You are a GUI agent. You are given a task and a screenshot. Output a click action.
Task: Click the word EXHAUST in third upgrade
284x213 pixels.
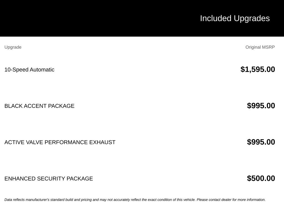click(102, 142)
